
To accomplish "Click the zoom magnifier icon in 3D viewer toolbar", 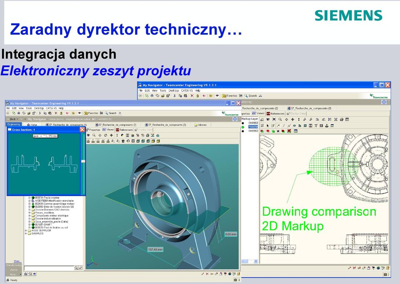I will [94, 135].
